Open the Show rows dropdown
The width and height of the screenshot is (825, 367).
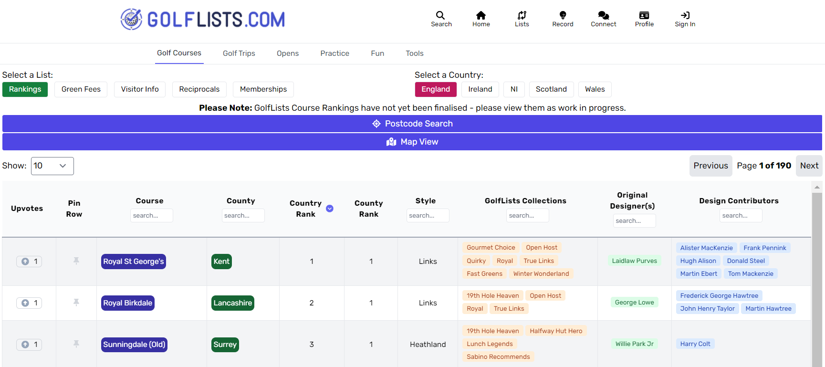tap(52, 166)
